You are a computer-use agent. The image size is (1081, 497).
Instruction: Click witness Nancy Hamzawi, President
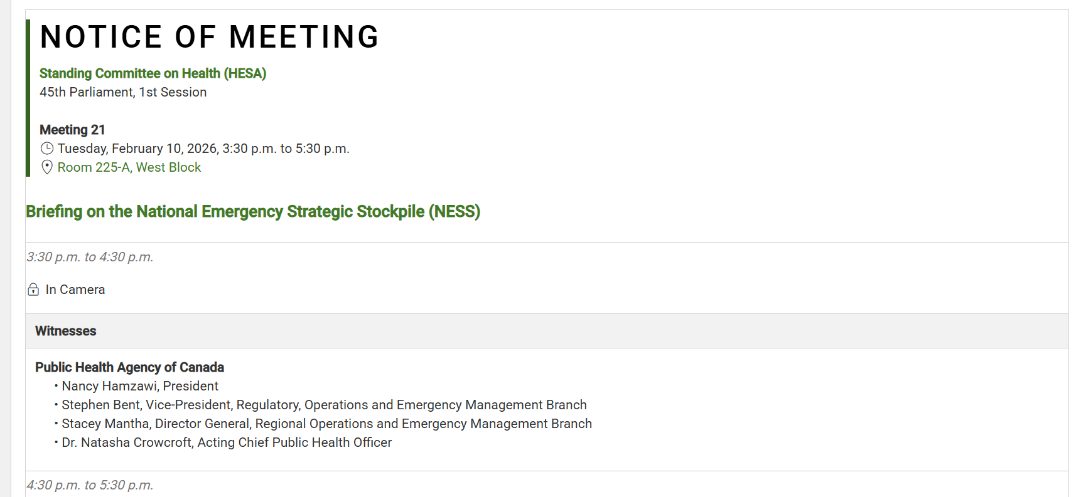[x=140, y=386]
